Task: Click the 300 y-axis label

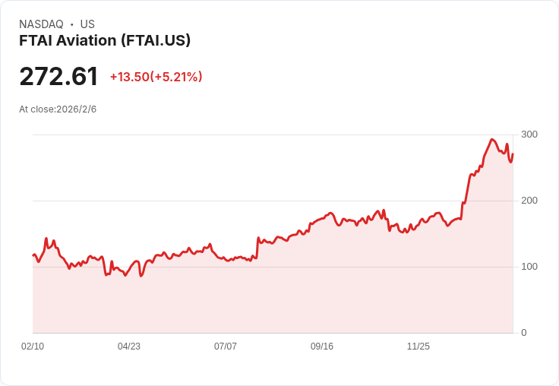Action: pyautogui.click(x=529, y=134)
